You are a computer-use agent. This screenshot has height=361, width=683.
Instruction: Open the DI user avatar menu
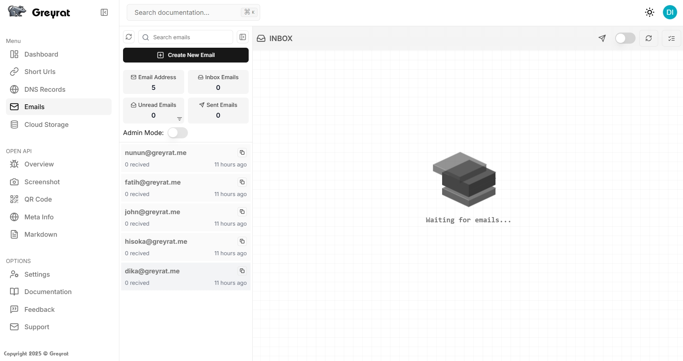click(670, 13)
